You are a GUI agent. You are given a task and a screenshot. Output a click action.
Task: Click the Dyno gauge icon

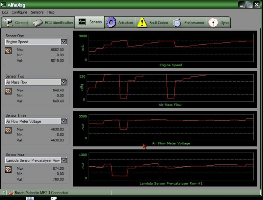click(213, 22)
